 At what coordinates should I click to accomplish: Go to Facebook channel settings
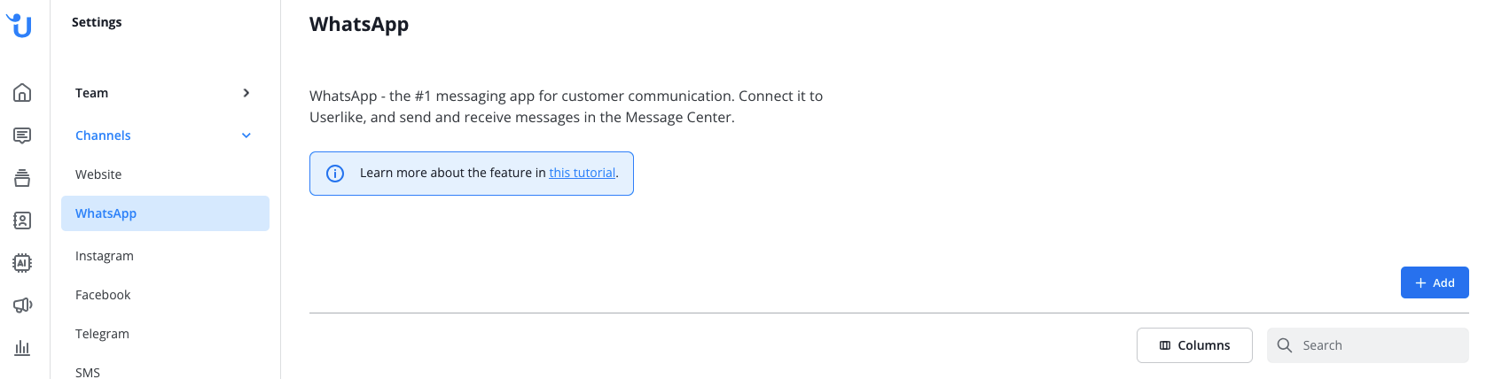103,295
